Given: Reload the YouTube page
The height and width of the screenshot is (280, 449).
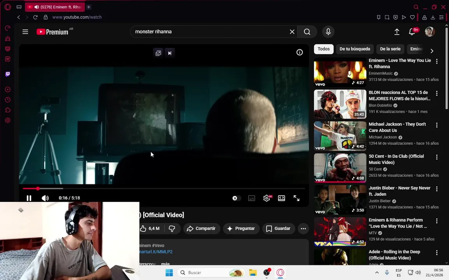Looking at the screenshot, I should 35,17.
